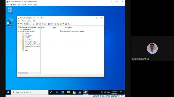The width and height of the screenshot is (174, 97).
Task: Open VirtualBox Machine menu
Action: click(x=13, y=5)
